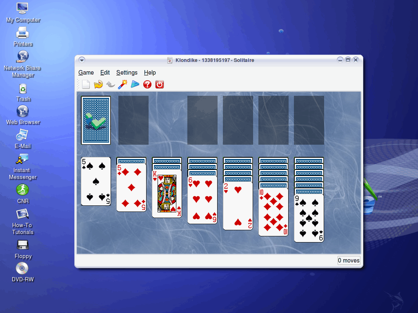Maximize the Solitaire window

(x=348, y=60)
